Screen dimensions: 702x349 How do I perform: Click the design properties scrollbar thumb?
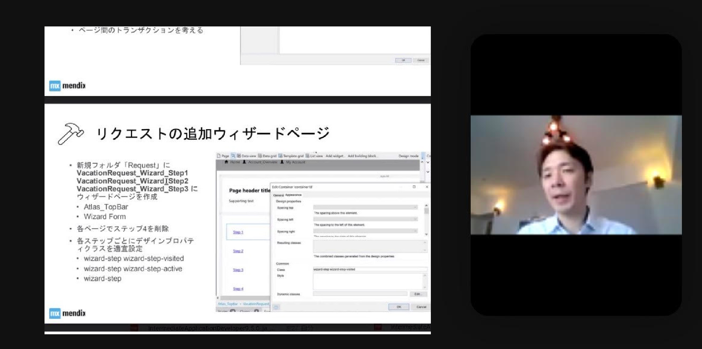[x=426, y=211]
